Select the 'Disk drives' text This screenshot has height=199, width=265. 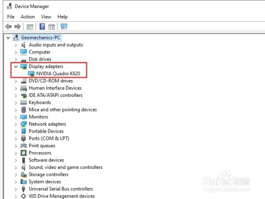40,59
